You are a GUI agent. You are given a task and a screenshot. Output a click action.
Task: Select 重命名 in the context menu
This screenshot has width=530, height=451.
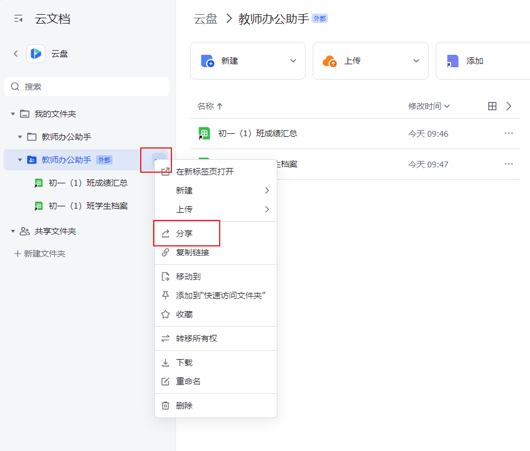[x=216, y=381]
